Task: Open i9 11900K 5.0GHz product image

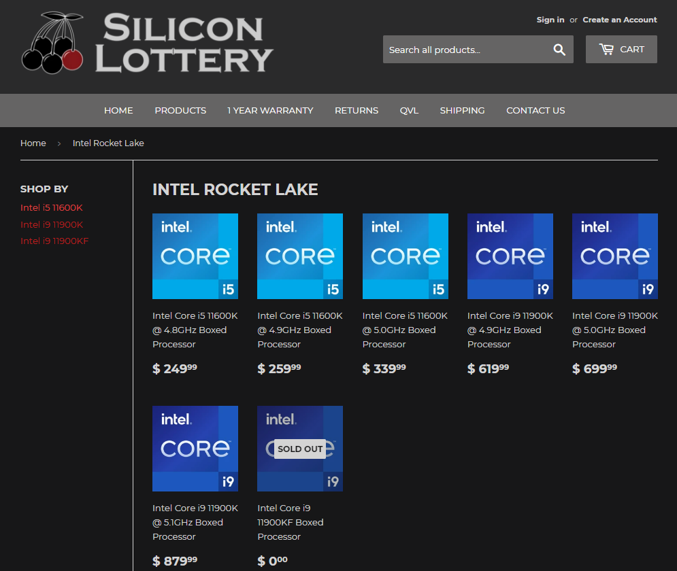Action: [615, 256]
